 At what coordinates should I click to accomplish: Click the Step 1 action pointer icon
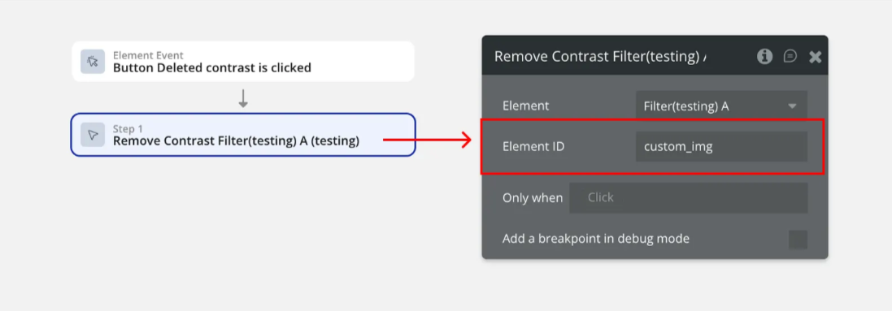coord(93,135)
